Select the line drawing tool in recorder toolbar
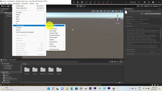The width and height of the screenshot is (162, 91). 112,2
